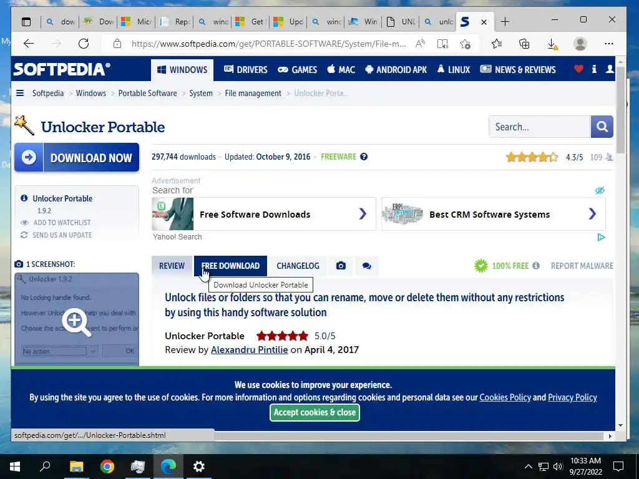Image resolution: width=639 pixels, height=479 pixels.
Task: Click the Softpedia logo
Action: (x=62, y=69)
